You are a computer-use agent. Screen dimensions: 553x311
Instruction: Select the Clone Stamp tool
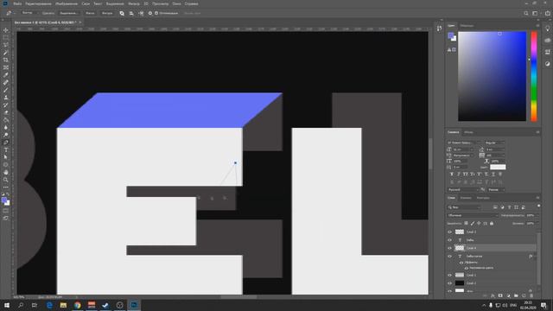(6, 98)
